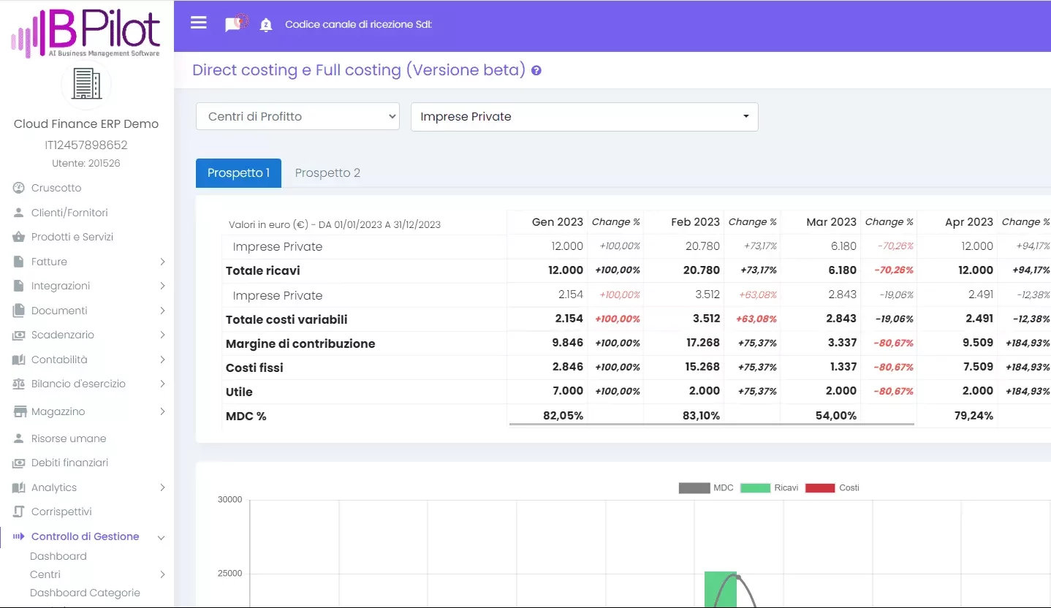The width and height of the screenshot is (1051, 608).
Task: Click the Apr 2023 column header
Action: [x=969, y=222]
